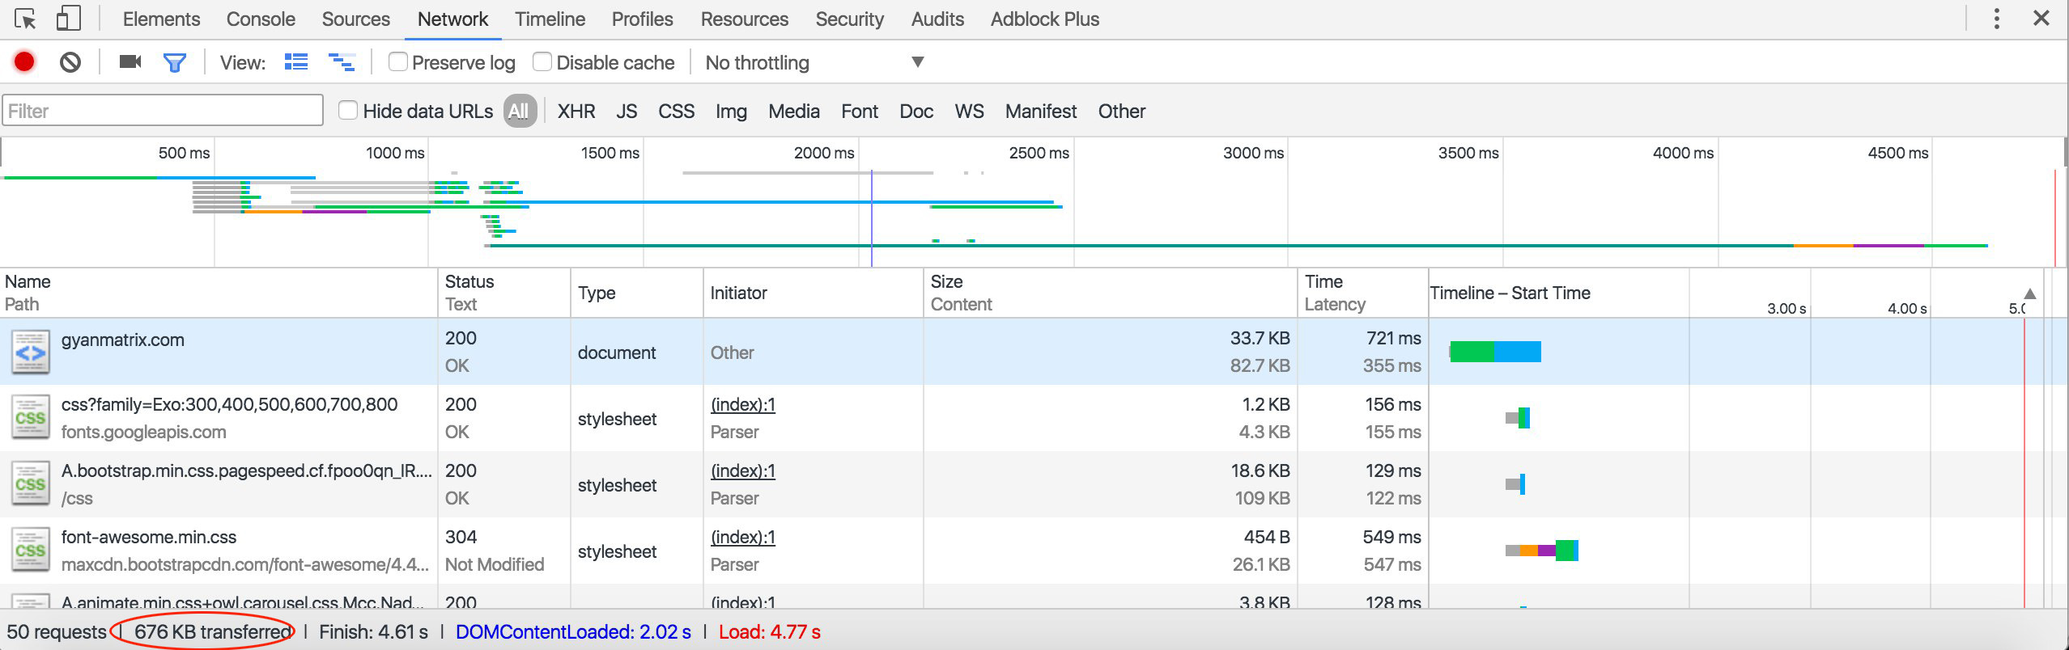The width and height of the screenshot is (2069, 650).
Task: Open the Security tab
Action: 849,19
